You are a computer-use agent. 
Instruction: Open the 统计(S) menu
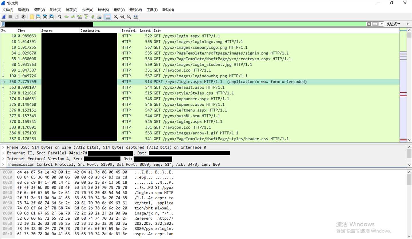(103, 10)
